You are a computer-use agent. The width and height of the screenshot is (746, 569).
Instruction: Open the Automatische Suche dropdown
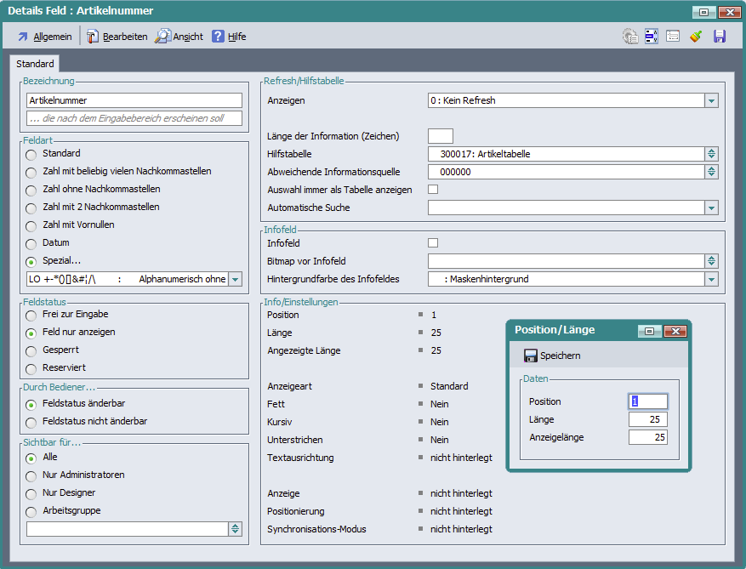[711, 208]
